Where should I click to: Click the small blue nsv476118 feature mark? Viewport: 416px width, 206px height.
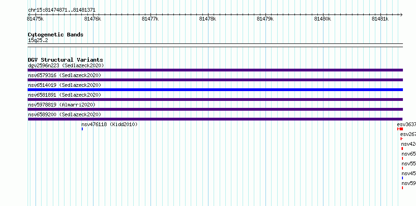click(x=82, y=129)
